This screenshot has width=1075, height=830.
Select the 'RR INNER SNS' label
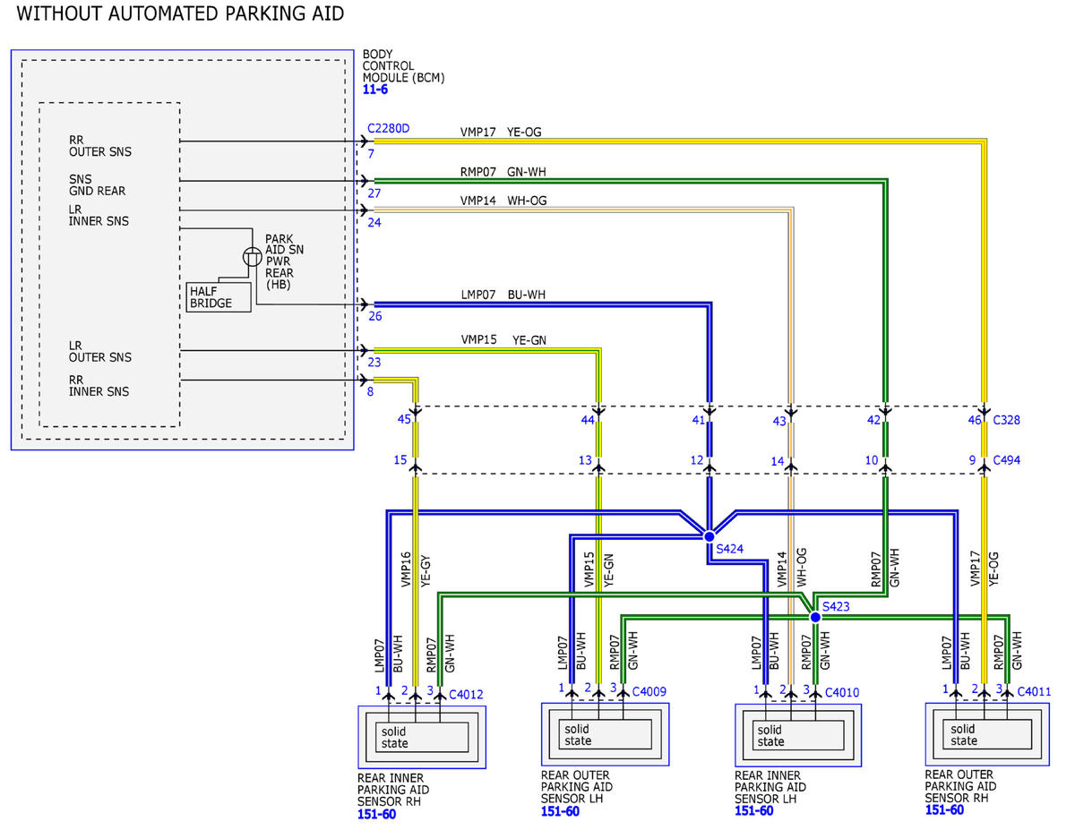point(99,386)
